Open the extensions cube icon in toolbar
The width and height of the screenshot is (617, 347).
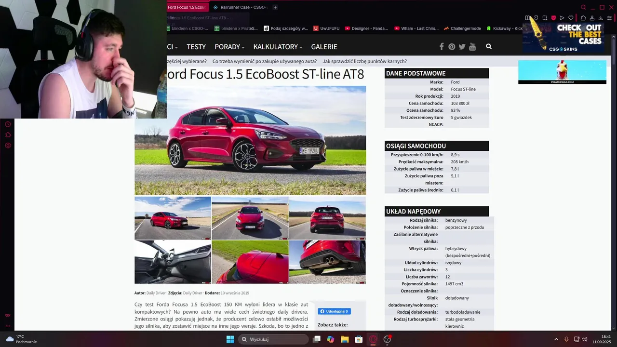583,18
